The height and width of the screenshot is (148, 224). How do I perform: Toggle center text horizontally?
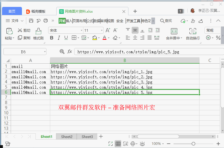coord(135,38)
